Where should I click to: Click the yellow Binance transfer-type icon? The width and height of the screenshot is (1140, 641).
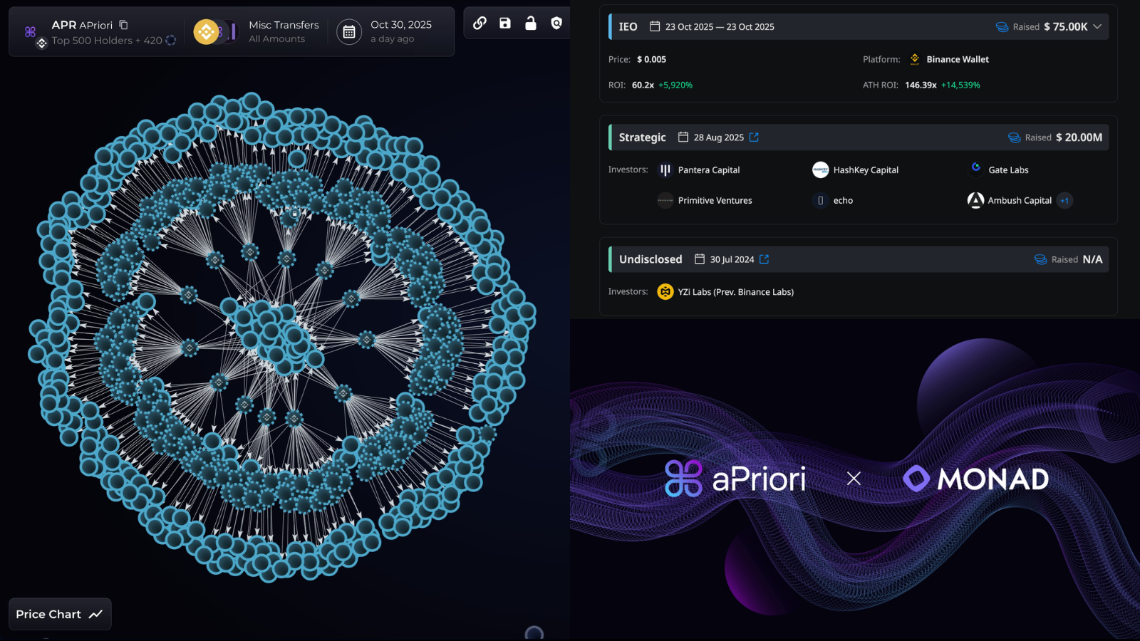207,32
